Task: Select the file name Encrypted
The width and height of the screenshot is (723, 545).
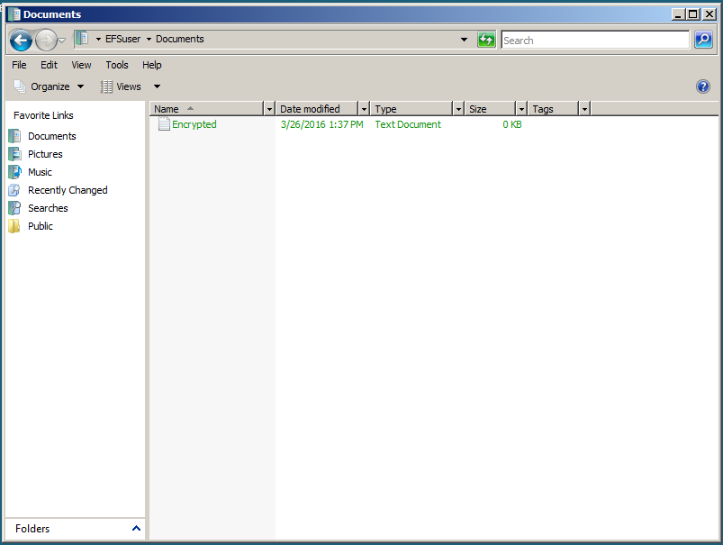Action: 194,124
